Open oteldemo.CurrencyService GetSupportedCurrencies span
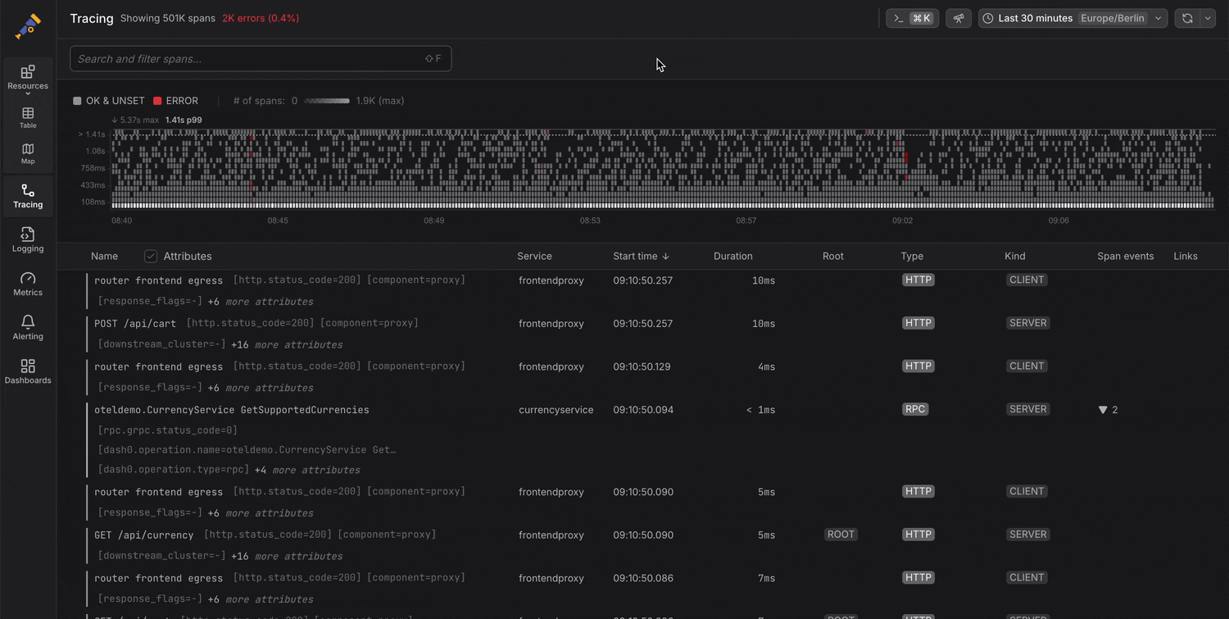This screenshot has width=1229, height=619. (232, 410)
